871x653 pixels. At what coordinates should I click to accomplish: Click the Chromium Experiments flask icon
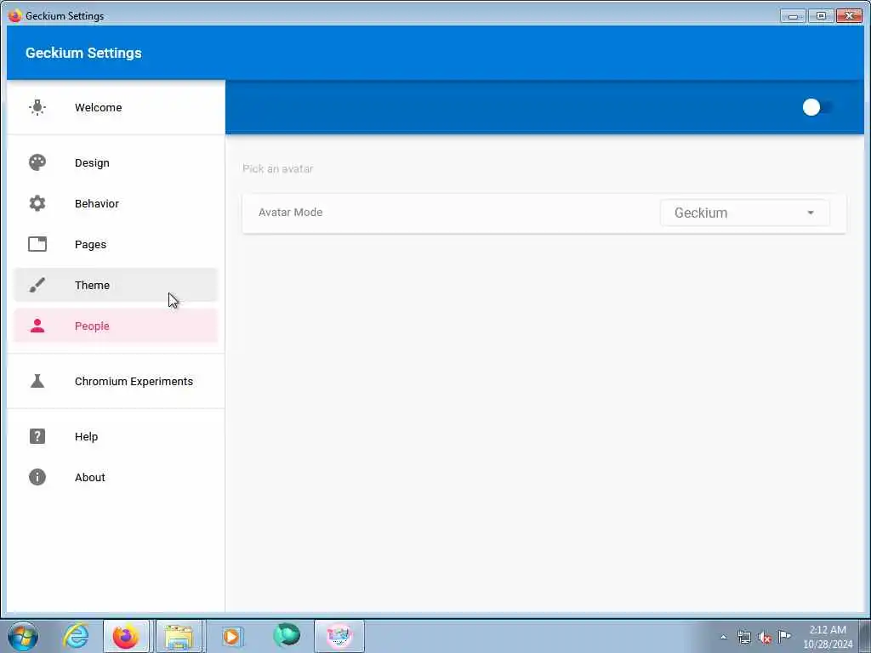[37, 381]
